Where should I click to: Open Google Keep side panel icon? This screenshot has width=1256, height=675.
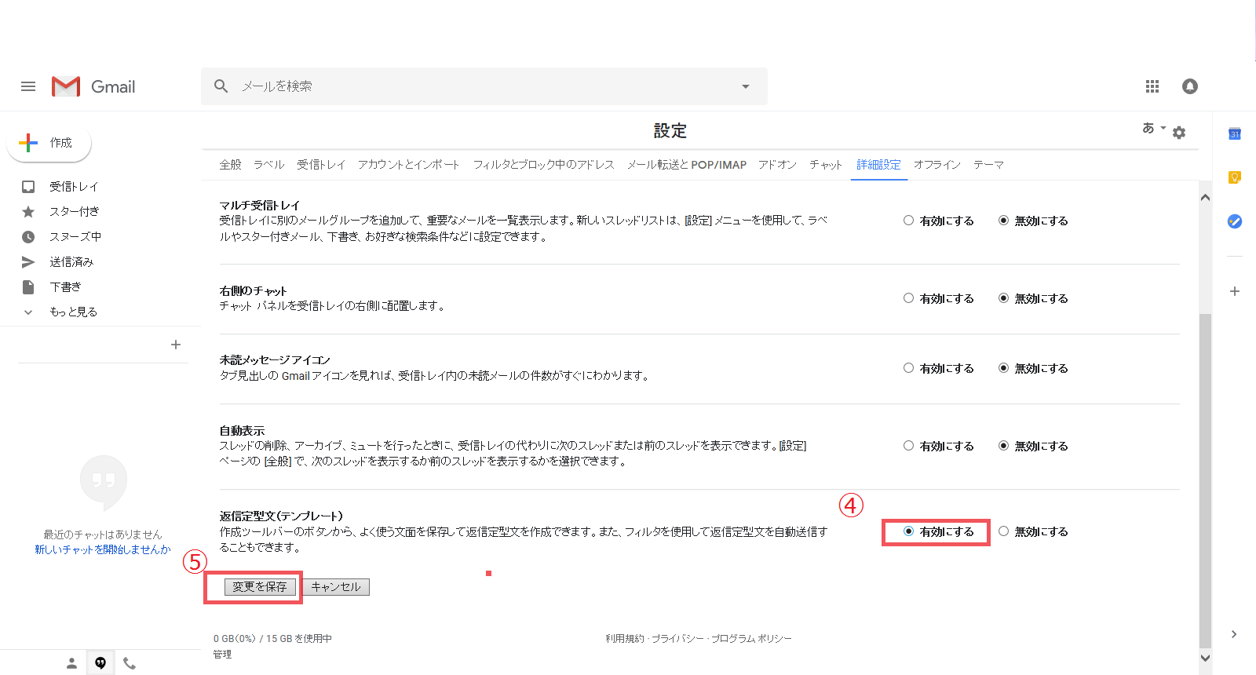pos(1235,177)
